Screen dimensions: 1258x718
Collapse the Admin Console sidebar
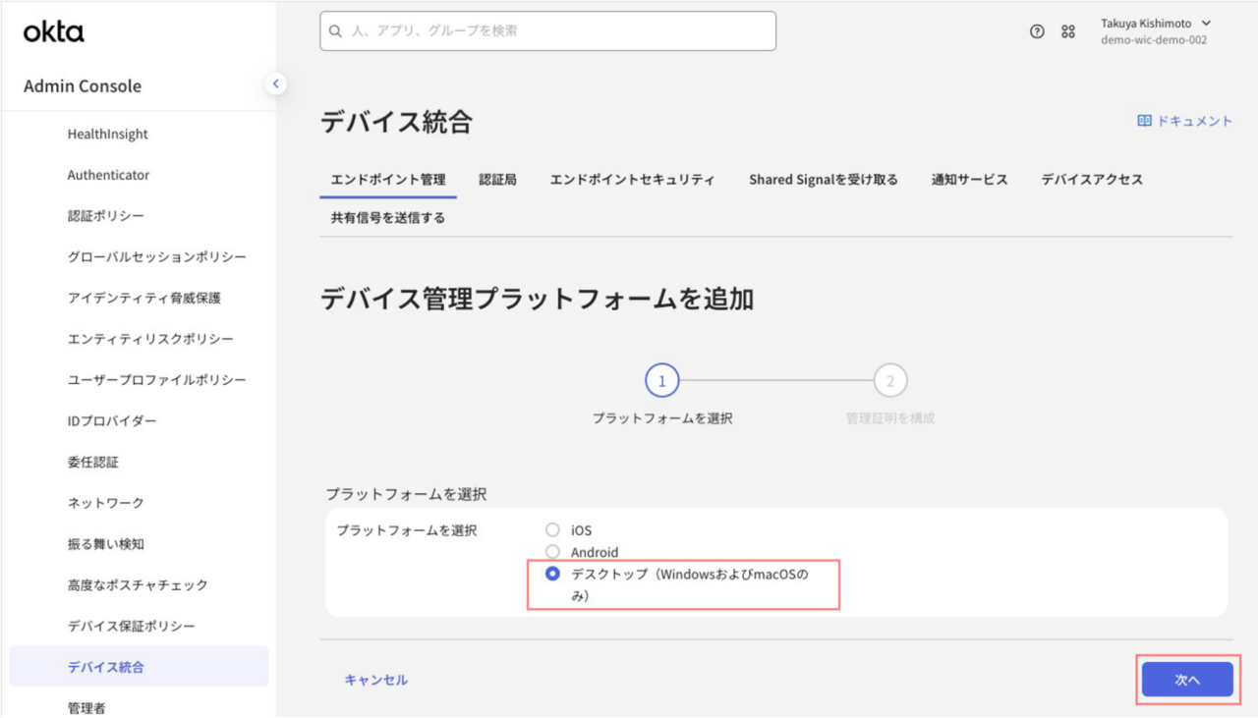pos(276,84)
